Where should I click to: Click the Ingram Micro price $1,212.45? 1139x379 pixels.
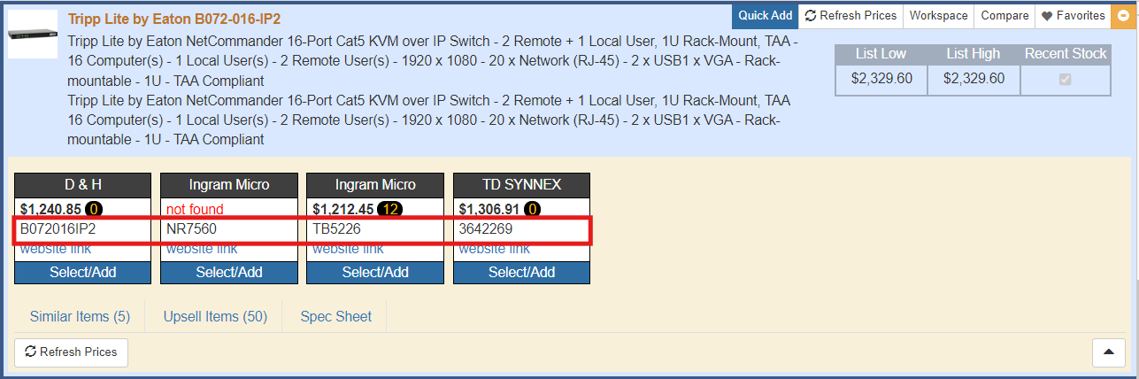click(x=343, y=210)
